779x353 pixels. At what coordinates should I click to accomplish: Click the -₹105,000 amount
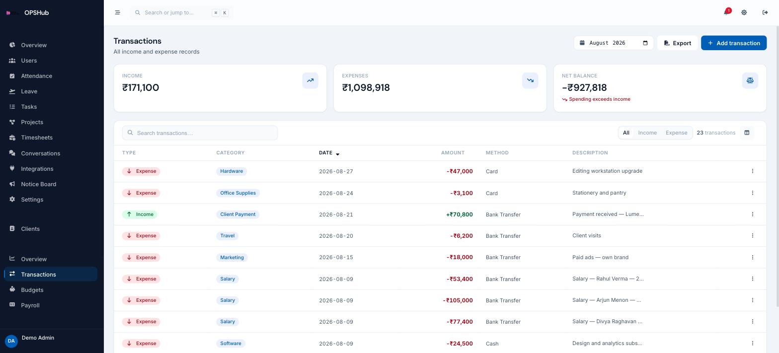[x=458, y=300]
